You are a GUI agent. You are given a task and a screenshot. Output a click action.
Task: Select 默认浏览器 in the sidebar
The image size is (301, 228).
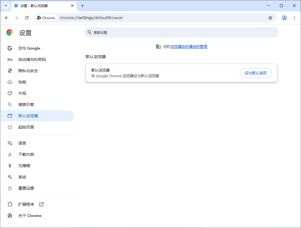tap(37, 116)
